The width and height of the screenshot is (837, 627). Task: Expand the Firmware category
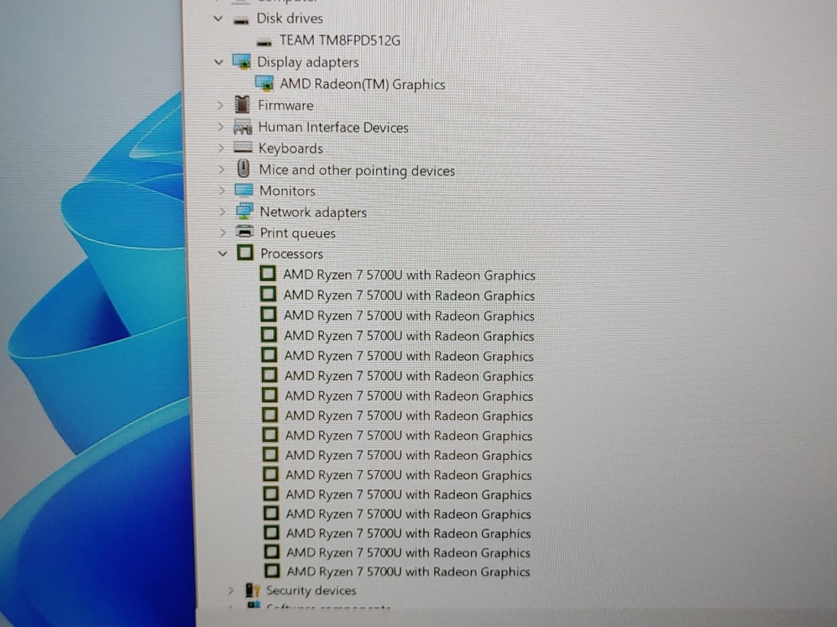220,105
